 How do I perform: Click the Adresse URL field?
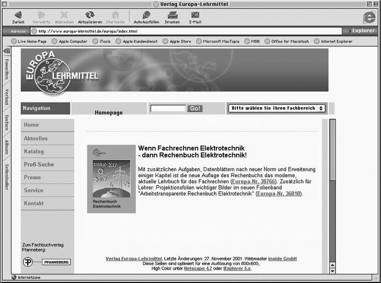[186, 31]
